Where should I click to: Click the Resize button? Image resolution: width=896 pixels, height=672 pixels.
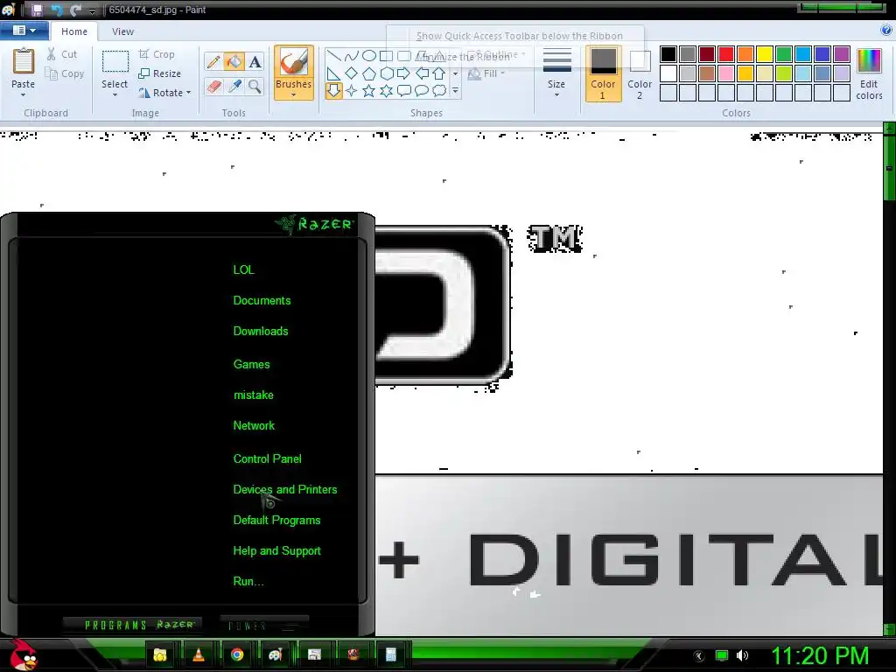[x=160, y=73]
